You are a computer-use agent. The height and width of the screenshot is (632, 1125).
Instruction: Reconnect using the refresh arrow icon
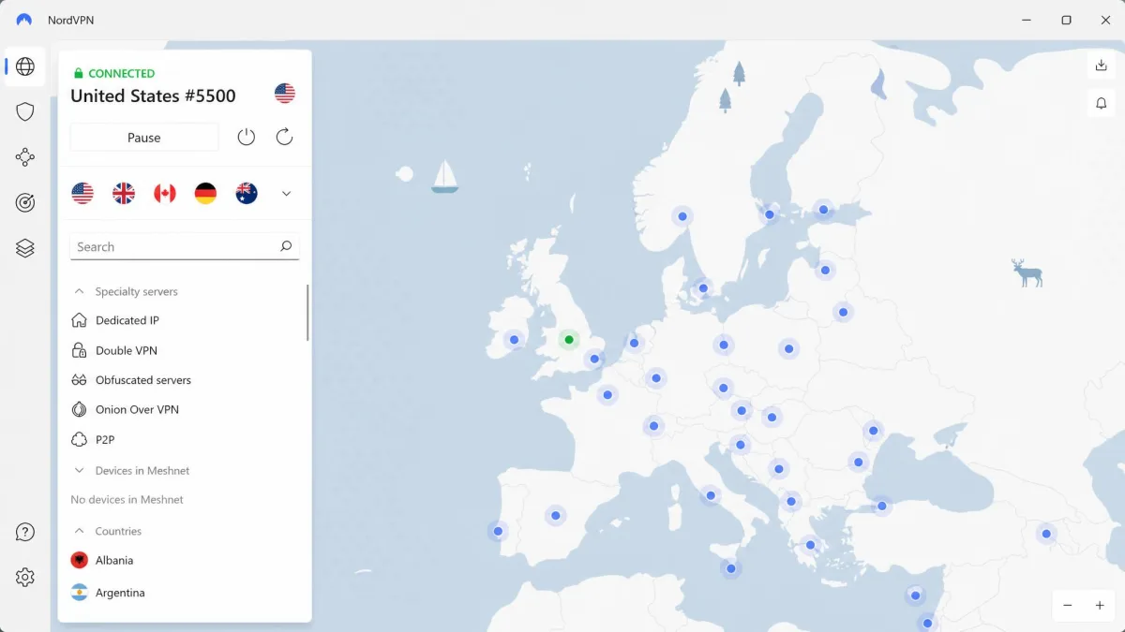[285, 137]
